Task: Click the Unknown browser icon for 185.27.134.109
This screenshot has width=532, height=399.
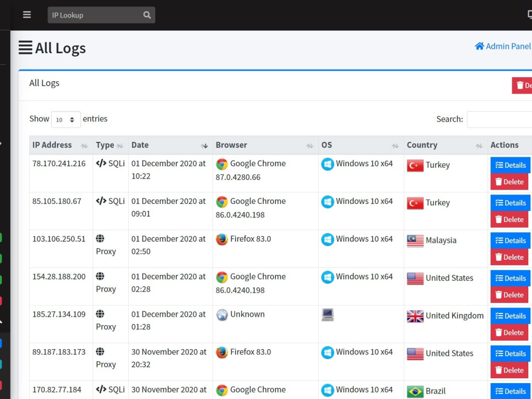Action: coord(222,315)
